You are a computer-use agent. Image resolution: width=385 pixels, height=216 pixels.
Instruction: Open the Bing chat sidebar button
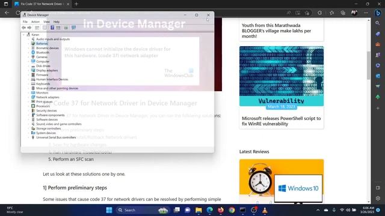coord(378,13)
